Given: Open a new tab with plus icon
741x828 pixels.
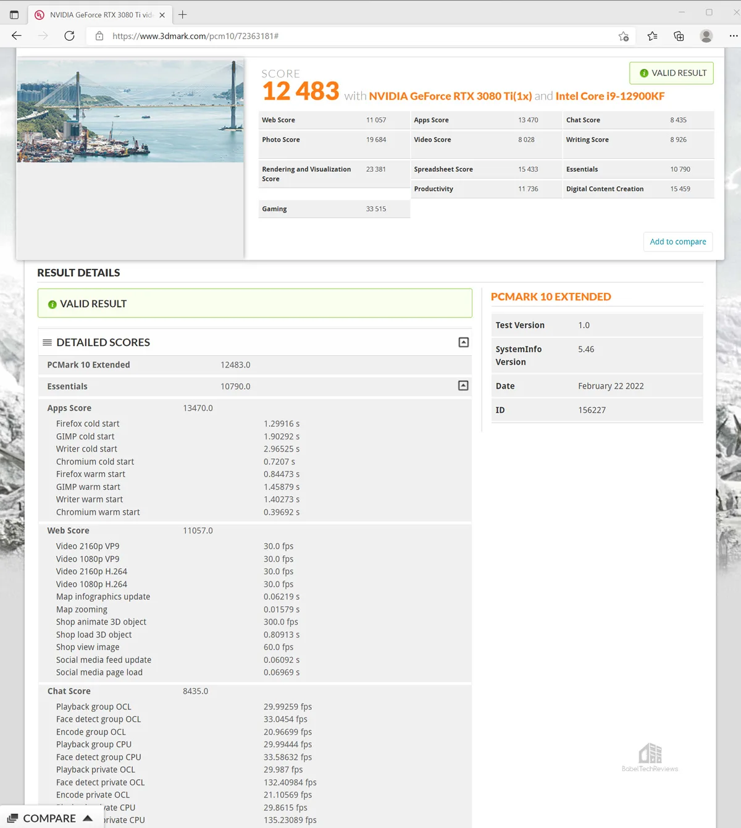Looking at the screenshot, I should (183, 15).
